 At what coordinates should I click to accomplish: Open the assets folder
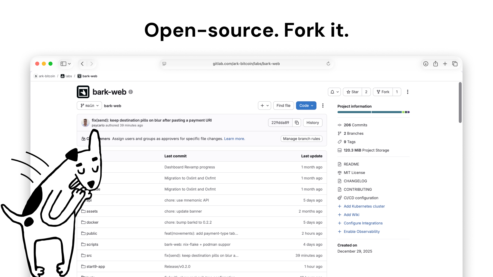(x=92, y=211)
